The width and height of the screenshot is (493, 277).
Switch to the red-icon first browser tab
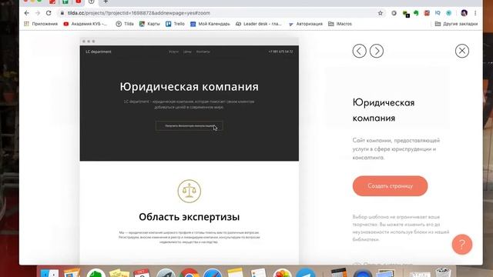tap(52, 2)
